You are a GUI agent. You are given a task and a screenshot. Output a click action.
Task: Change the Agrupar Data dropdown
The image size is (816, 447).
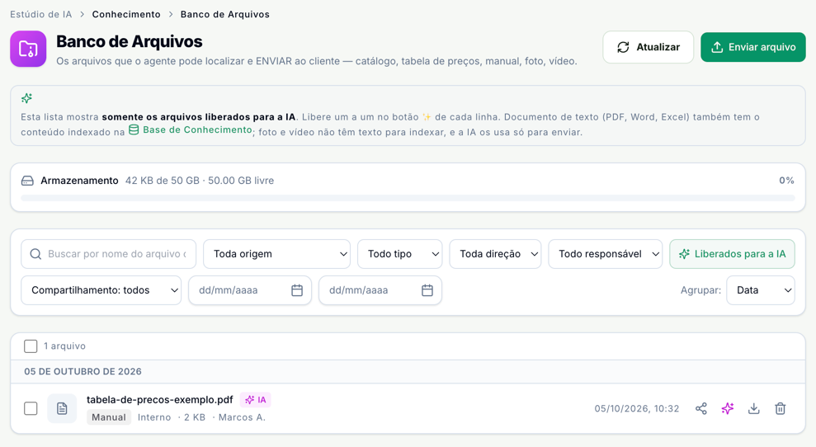(x=761, y=290)
